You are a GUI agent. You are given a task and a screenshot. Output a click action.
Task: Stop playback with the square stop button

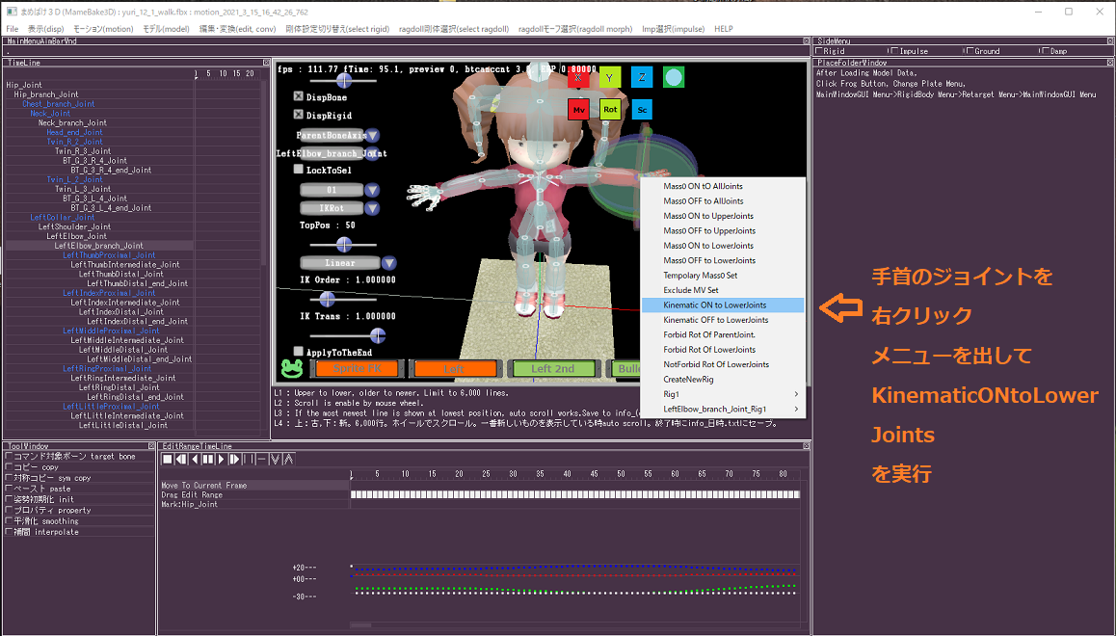(168, 460)
